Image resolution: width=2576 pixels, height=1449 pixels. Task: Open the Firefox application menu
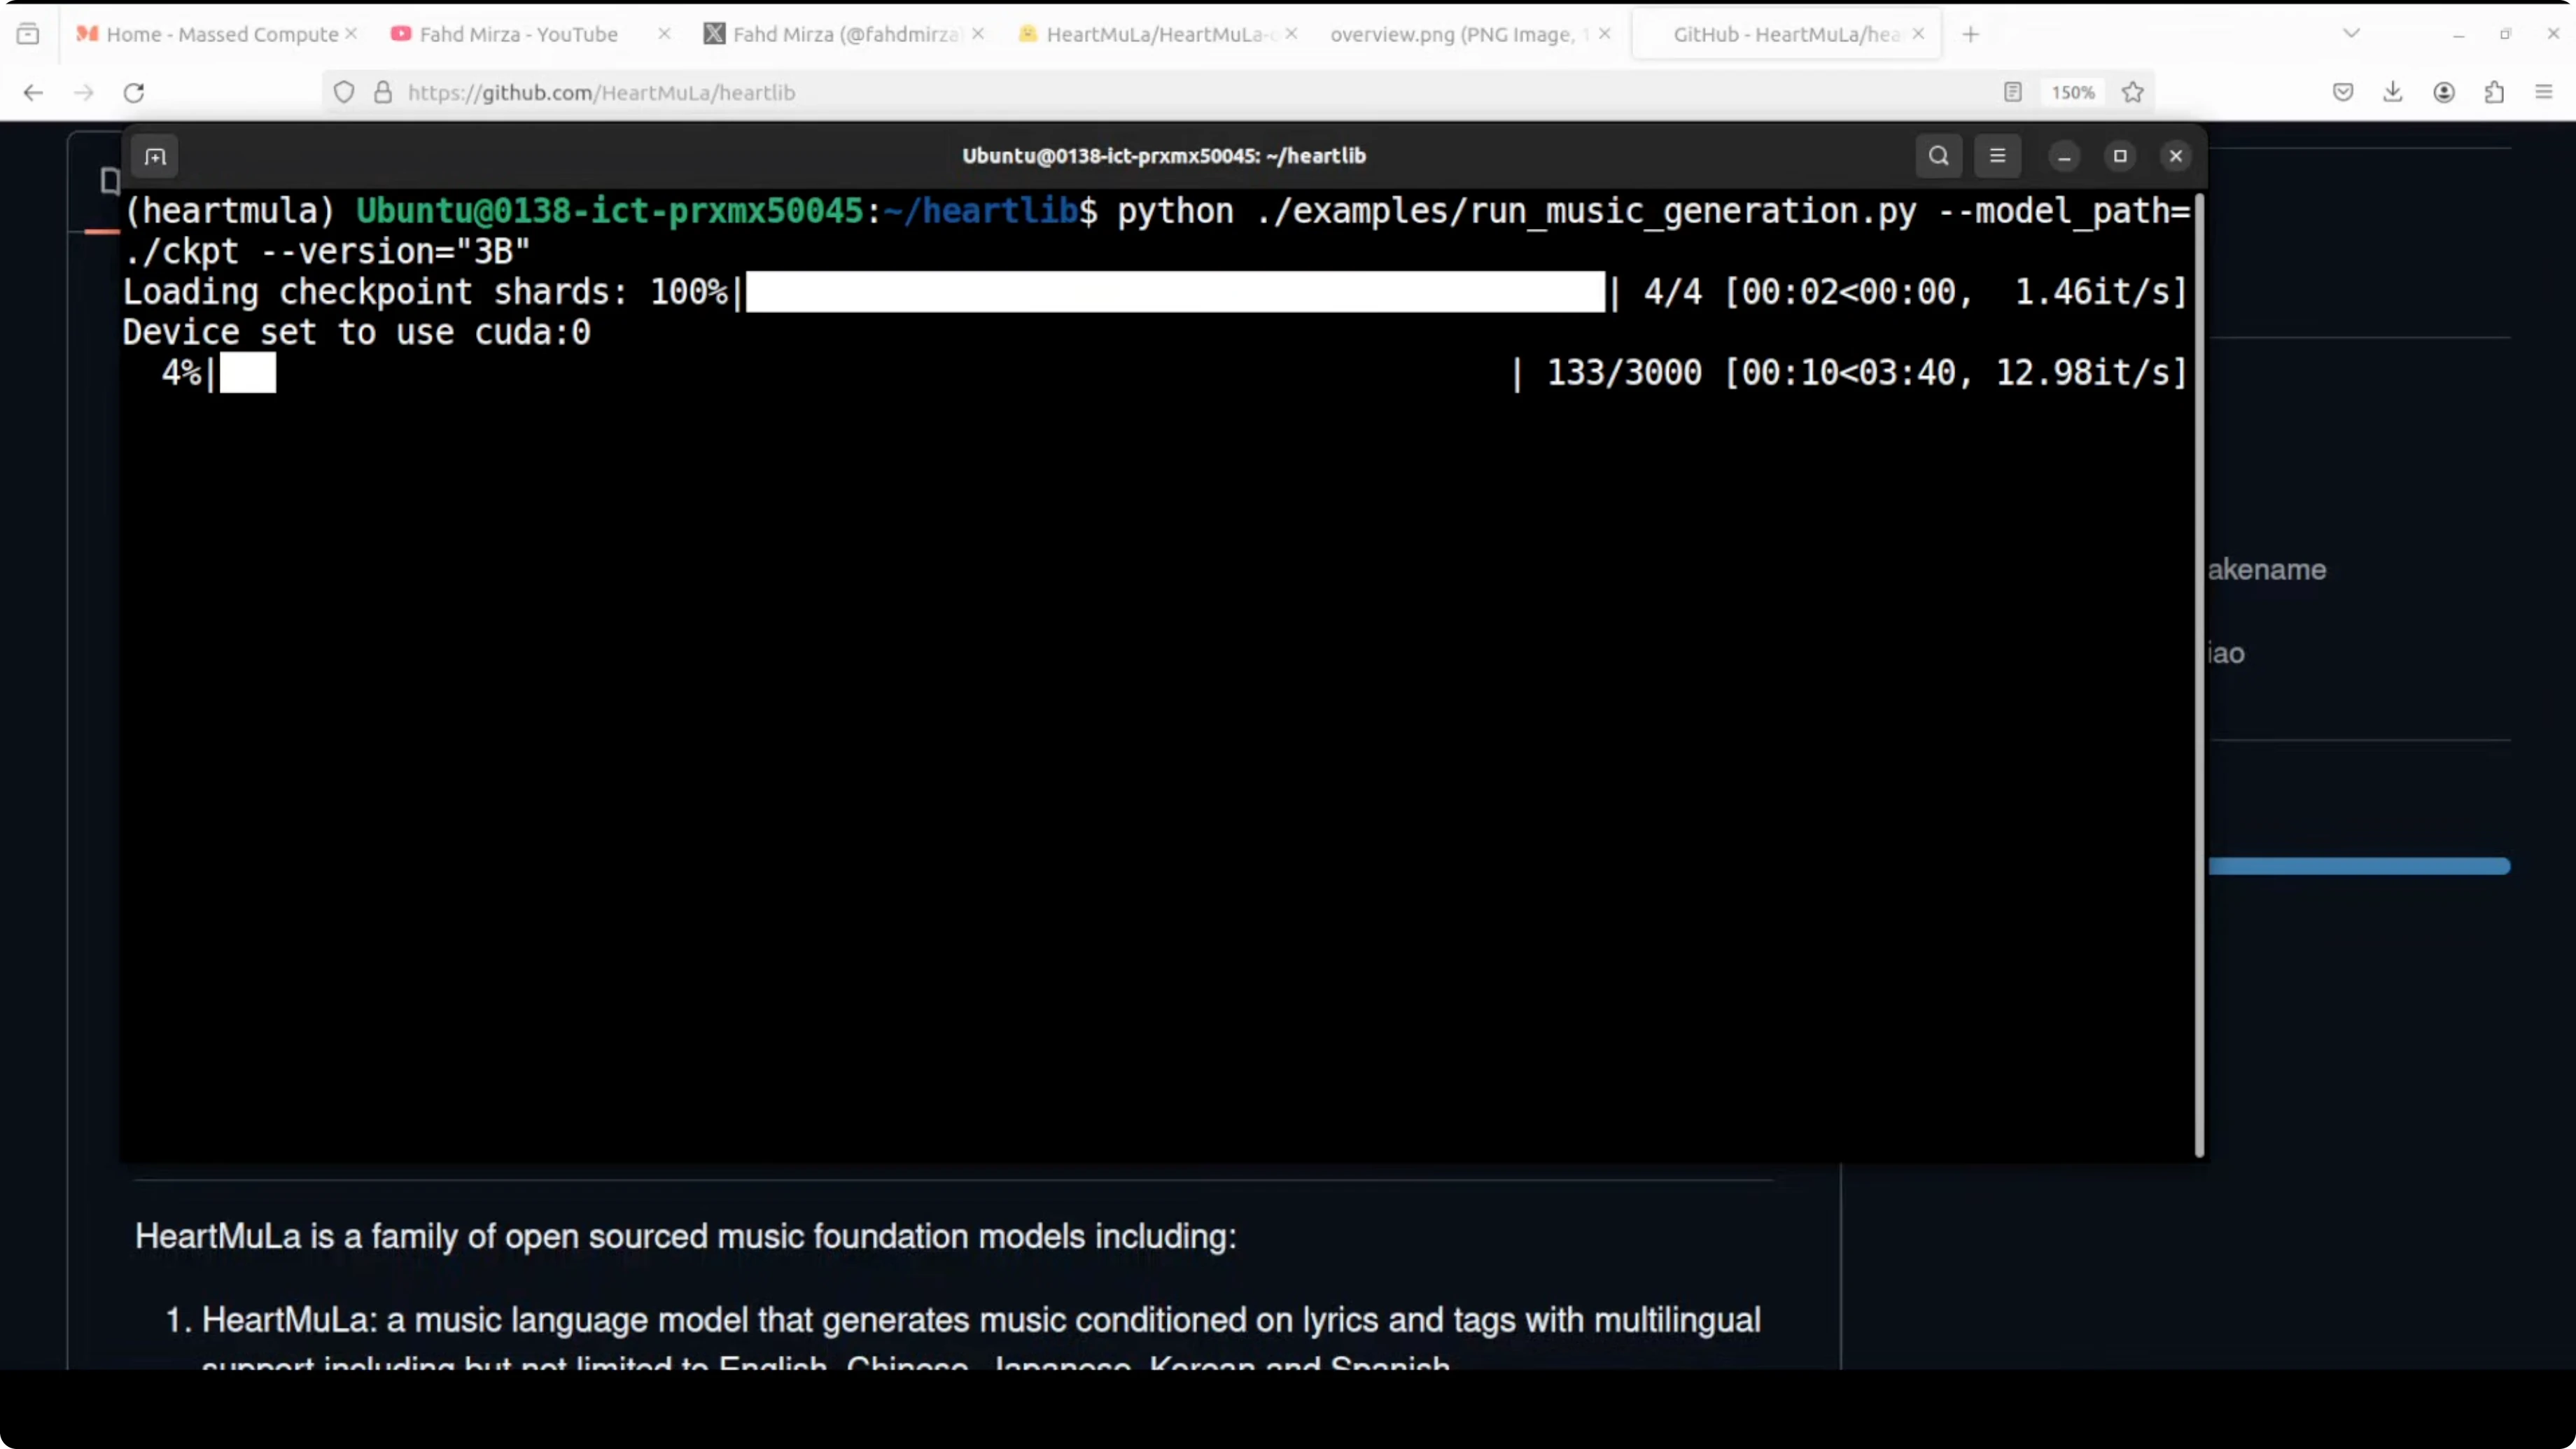(x=2545, y=93)
